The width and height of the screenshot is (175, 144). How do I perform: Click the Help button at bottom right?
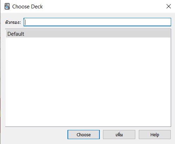155,135
